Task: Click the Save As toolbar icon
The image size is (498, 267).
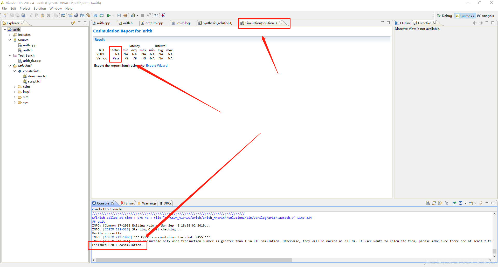Action: 23,15
